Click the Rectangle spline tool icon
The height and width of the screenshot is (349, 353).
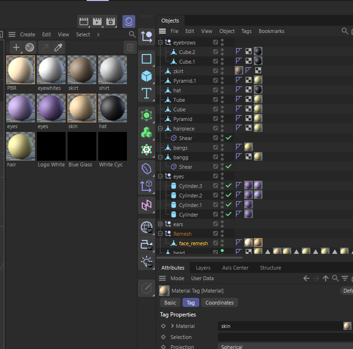pyautogui.click(x=147, y=59)
